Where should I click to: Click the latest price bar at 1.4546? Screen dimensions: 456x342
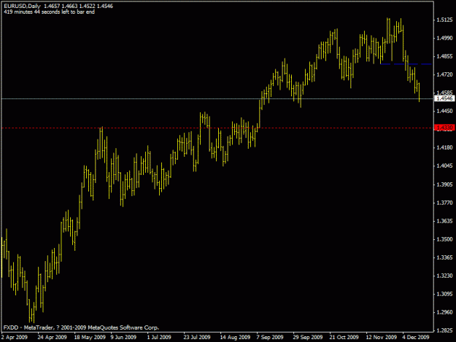[x=419, y=93]
